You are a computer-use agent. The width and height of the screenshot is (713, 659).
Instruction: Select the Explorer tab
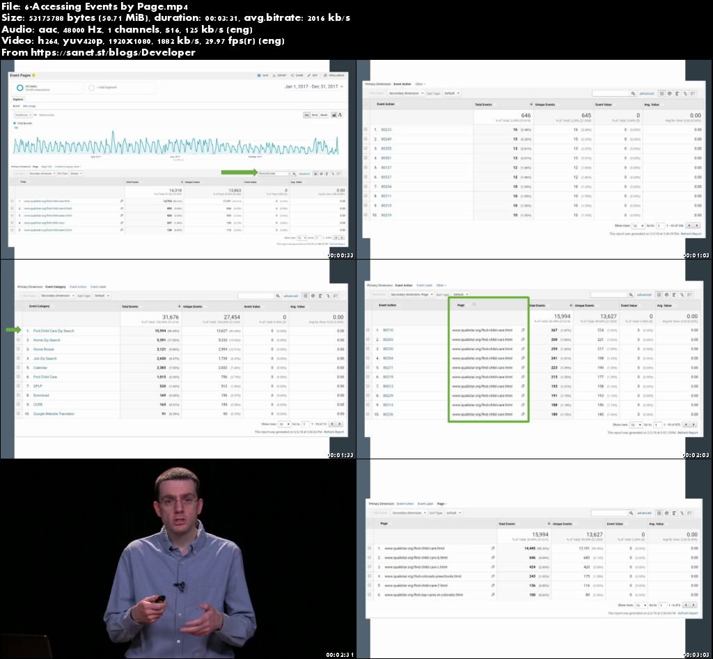[x=18, y=99]
